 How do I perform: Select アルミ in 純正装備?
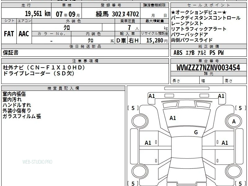pos(202,53)
